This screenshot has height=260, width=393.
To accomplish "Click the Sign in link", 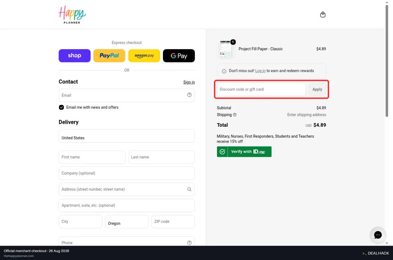I will (x=189, y=82).
